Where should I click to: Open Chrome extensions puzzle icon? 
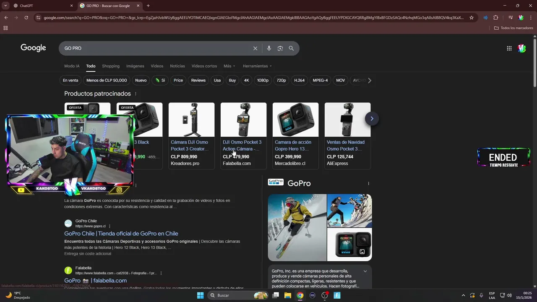[495, 18]
